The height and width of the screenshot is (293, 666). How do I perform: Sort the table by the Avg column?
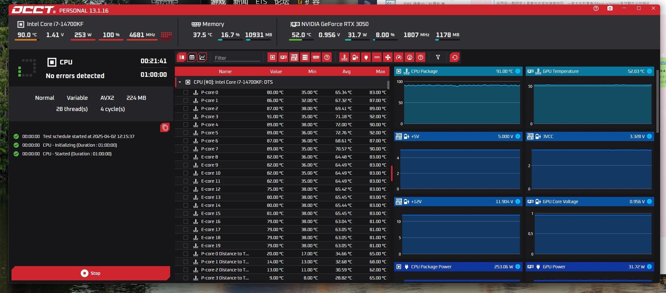(x=347, y=72)
